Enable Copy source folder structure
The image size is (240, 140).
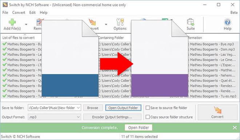point(148,117)
